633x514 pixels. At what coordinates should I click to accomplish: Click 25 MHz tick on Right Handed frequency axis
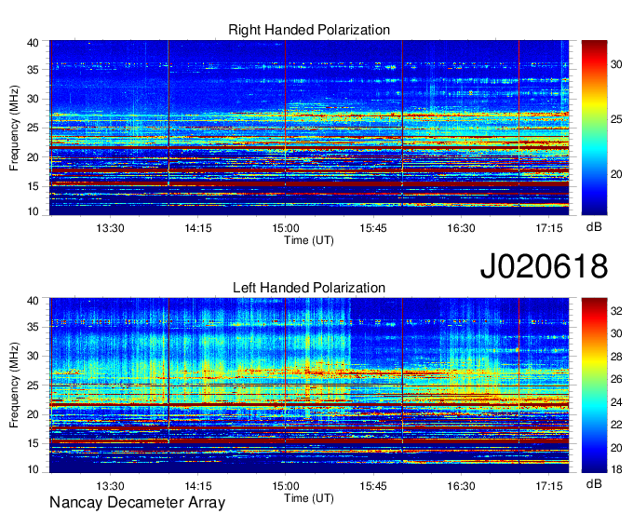coord(33,128)
